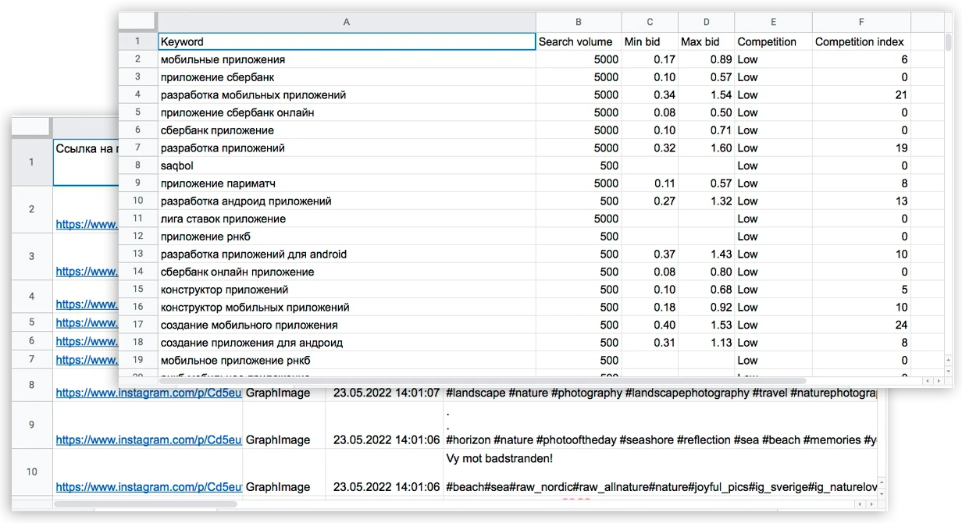The image size is (962, 523).
Task: Click the back sheet's scroll-right arrow
Action: pos(872,503)
